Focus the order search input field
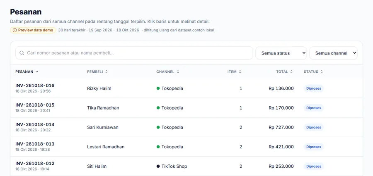The height and width of the screenshot is (176, 373). pos(134,53)
